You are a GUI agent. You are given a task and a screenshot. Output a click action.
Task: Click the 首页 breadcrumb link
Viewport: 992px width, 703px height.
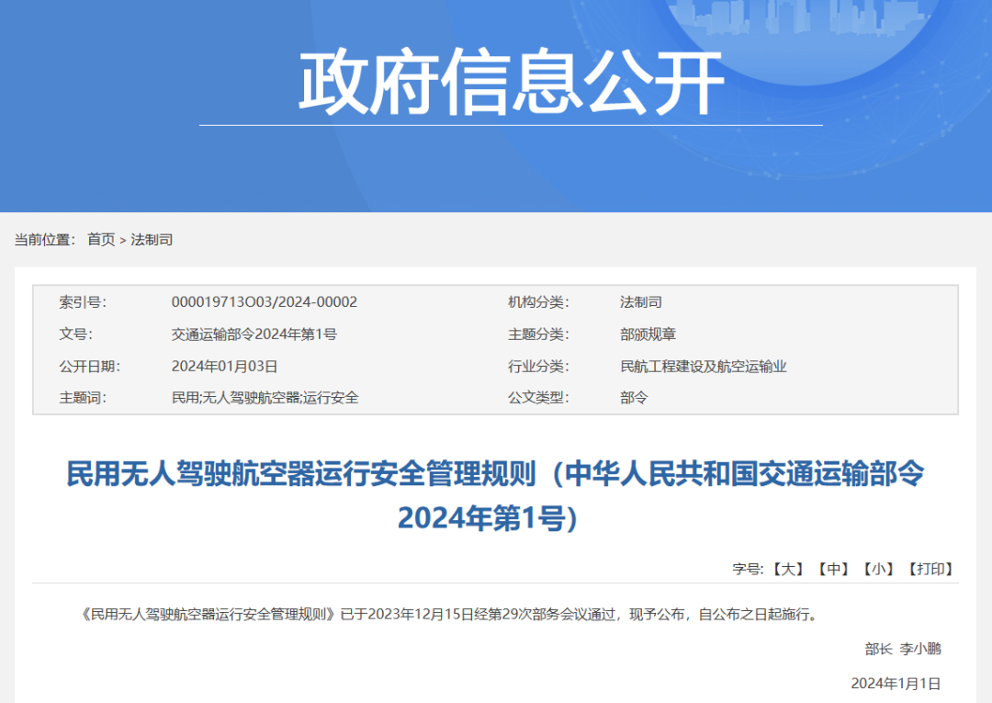pos(101,240)
